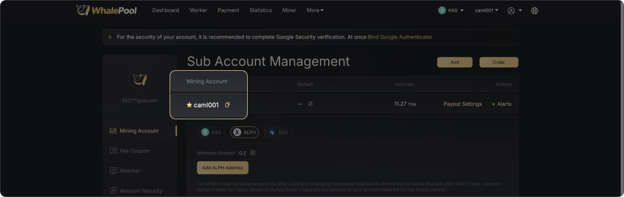Click the WhalePool logo

(x=107, y=10)
